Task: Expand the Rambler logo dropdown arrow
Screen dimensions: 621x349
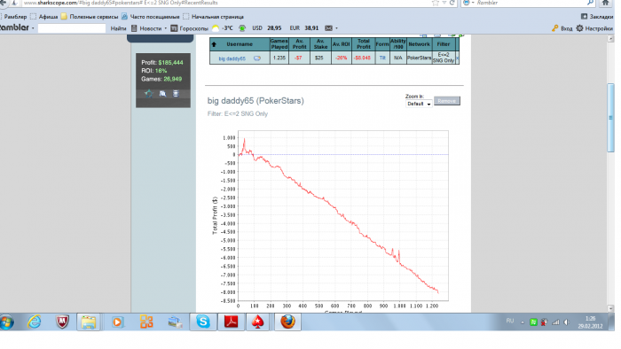Action: 33,28
